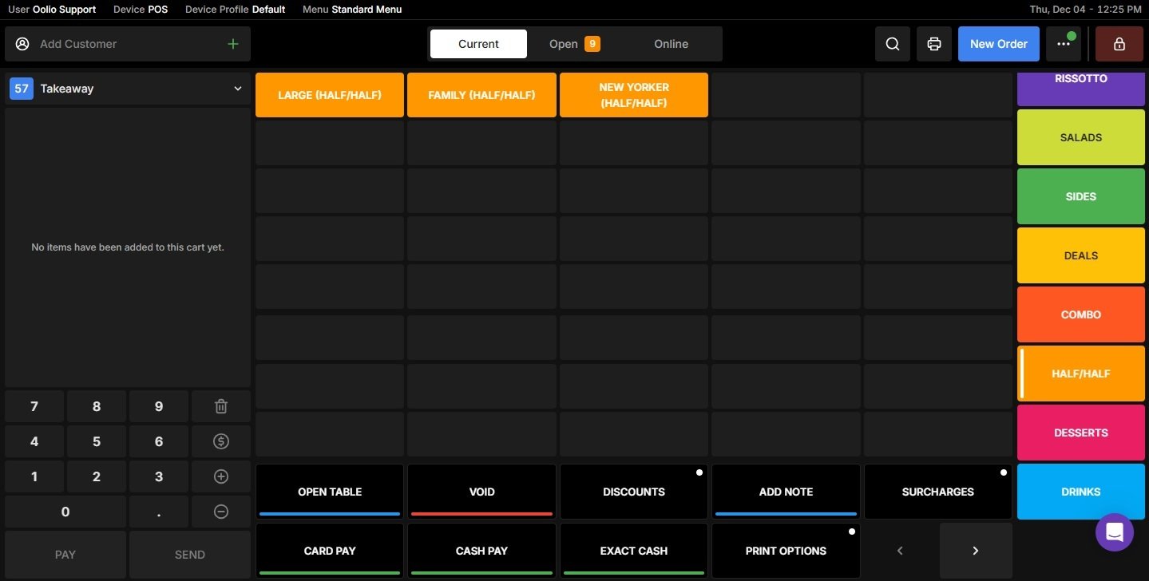
Task: Open the purple chat support bubble
Action: (1114, 532)
